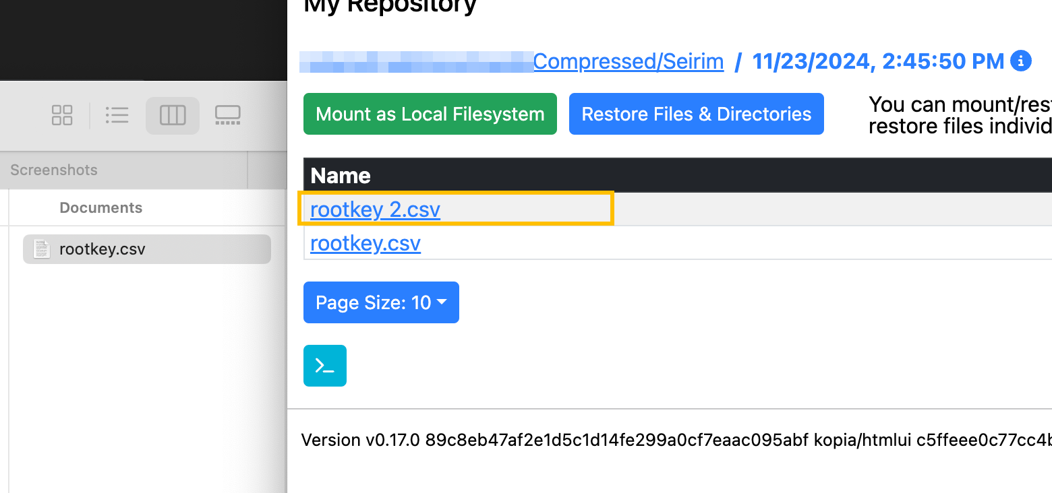The image size is (1052, 493).
Task: Click the snapshot info icon
Action: (x=1021, y=61)
